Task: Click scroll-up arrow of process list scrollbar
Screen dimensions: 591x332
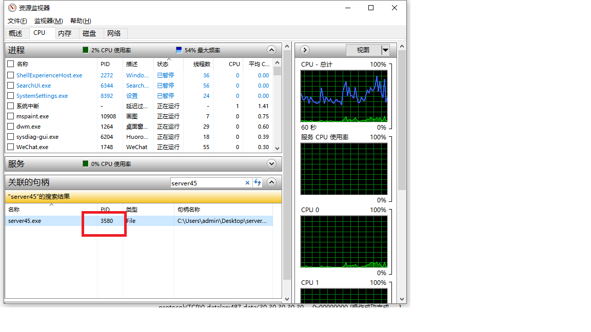Action: 278,63
